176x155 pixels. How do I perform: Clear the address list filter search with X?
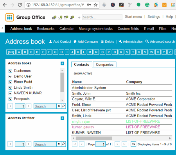coord(59,144)
